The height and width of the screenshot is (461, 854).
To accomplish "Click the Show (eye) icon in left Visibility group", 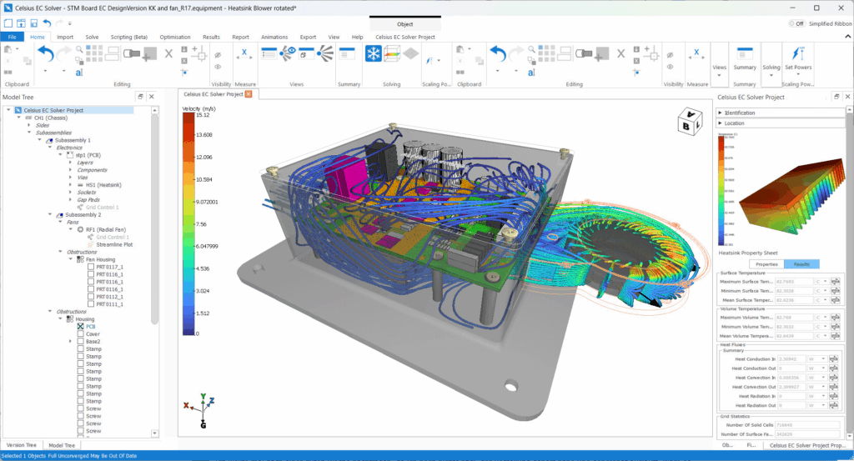I will [218, 67].
